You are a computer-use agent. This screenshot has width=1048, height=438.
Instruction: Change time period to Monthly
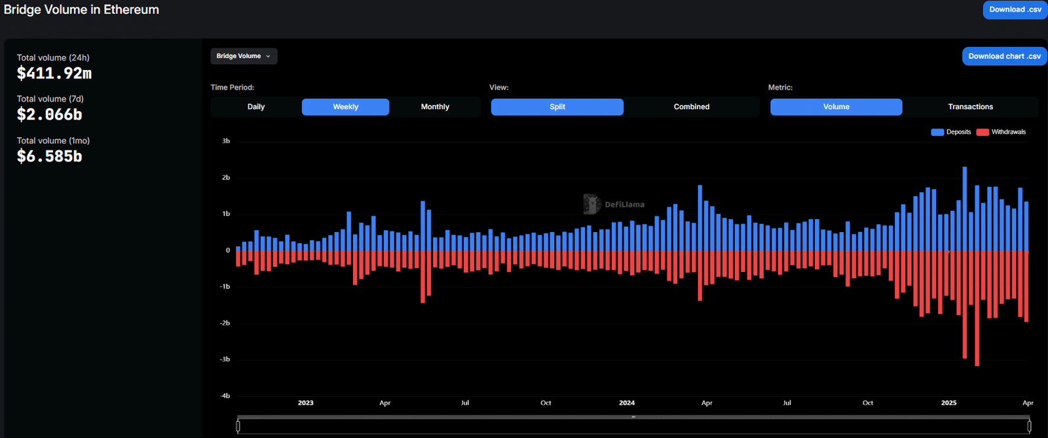click(435, 107)
